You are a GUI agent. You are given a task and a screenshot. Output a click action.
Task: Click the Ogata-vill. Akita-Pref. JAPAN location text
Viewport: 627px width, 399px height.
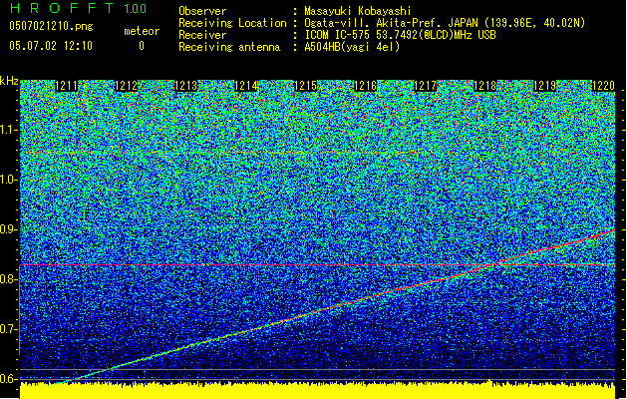coord(445,23)
